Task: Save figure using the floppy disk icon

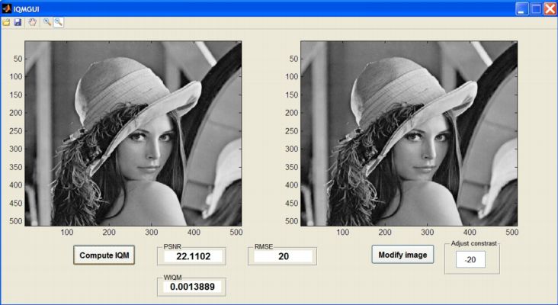Action: tap(18, 22)
